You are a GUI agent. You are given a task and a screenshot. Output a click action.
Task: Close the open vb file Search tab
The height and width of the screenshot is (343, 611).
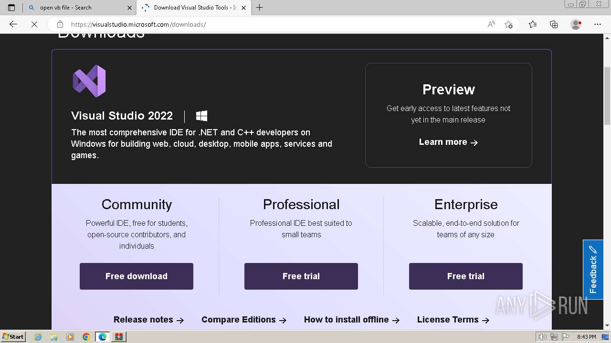[129, 8]
